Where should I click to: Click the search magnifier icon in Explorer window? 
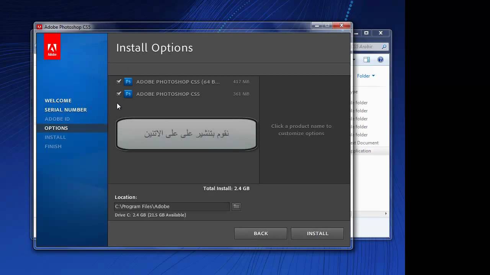point(384,47)
